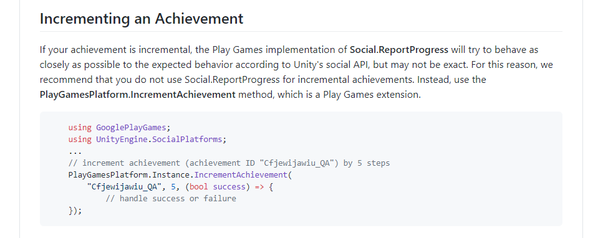Click the "Incrementing an Achievement" heading

pyautogui.click(x=142, y=19)
